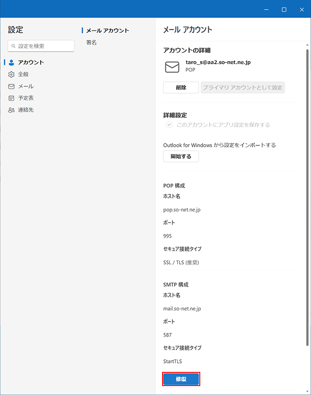Click the large envelope icon beside taro_s account
This screenshot has width=311, height=395.
pos(172,67)
